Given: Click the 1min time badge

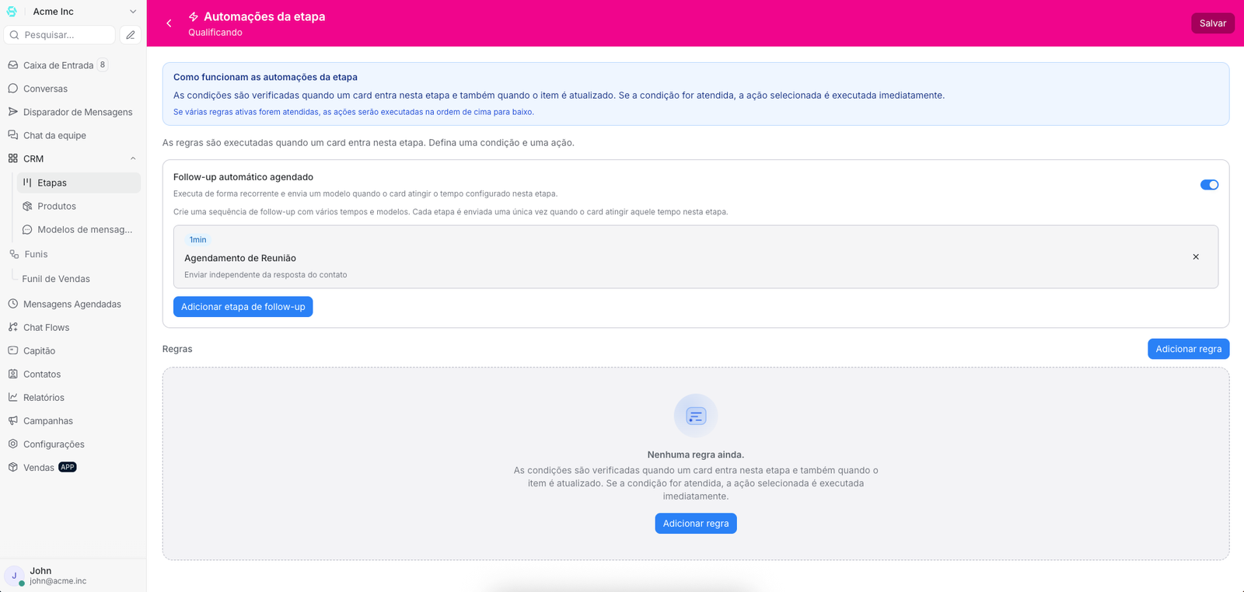Looking at the screenshot, I should (198, 240).
